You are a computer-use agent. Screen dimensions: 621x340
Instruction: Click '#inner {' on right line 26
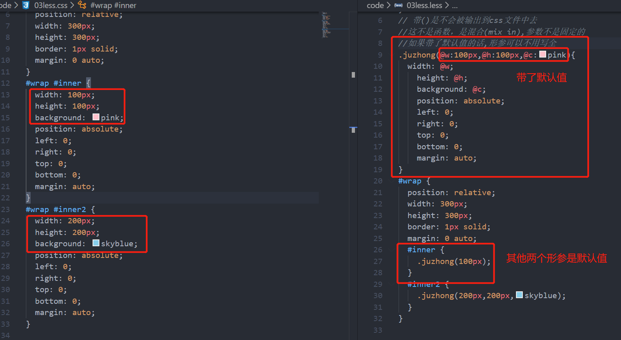click(x=426, y=250)
